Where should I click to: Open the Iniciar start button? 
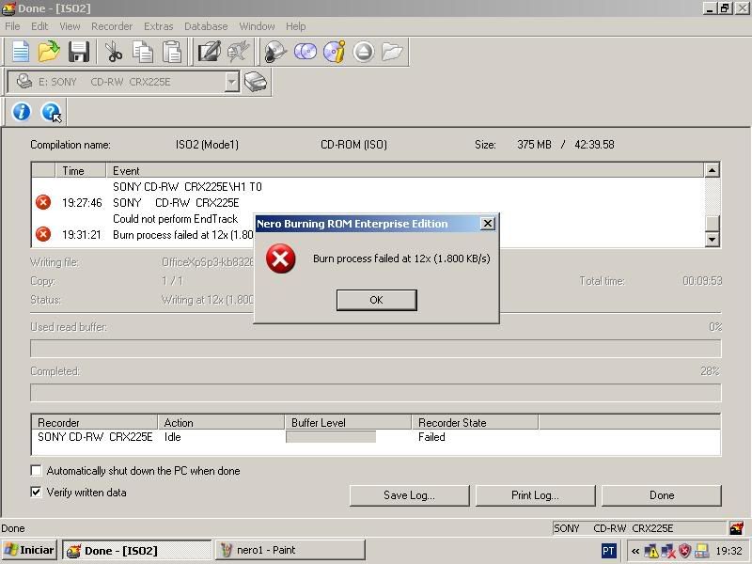point(29,550)
